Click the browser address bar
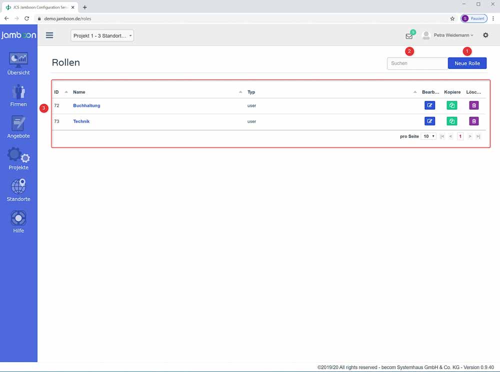 click(242, 19)
